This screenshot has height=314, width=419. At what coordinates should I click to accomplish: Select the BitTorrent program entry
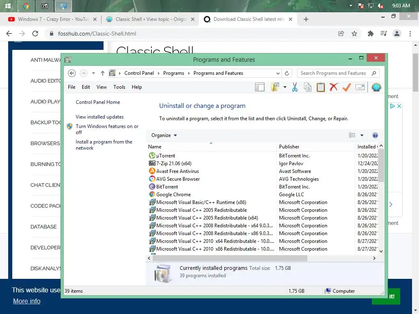[x=263, y=186]
